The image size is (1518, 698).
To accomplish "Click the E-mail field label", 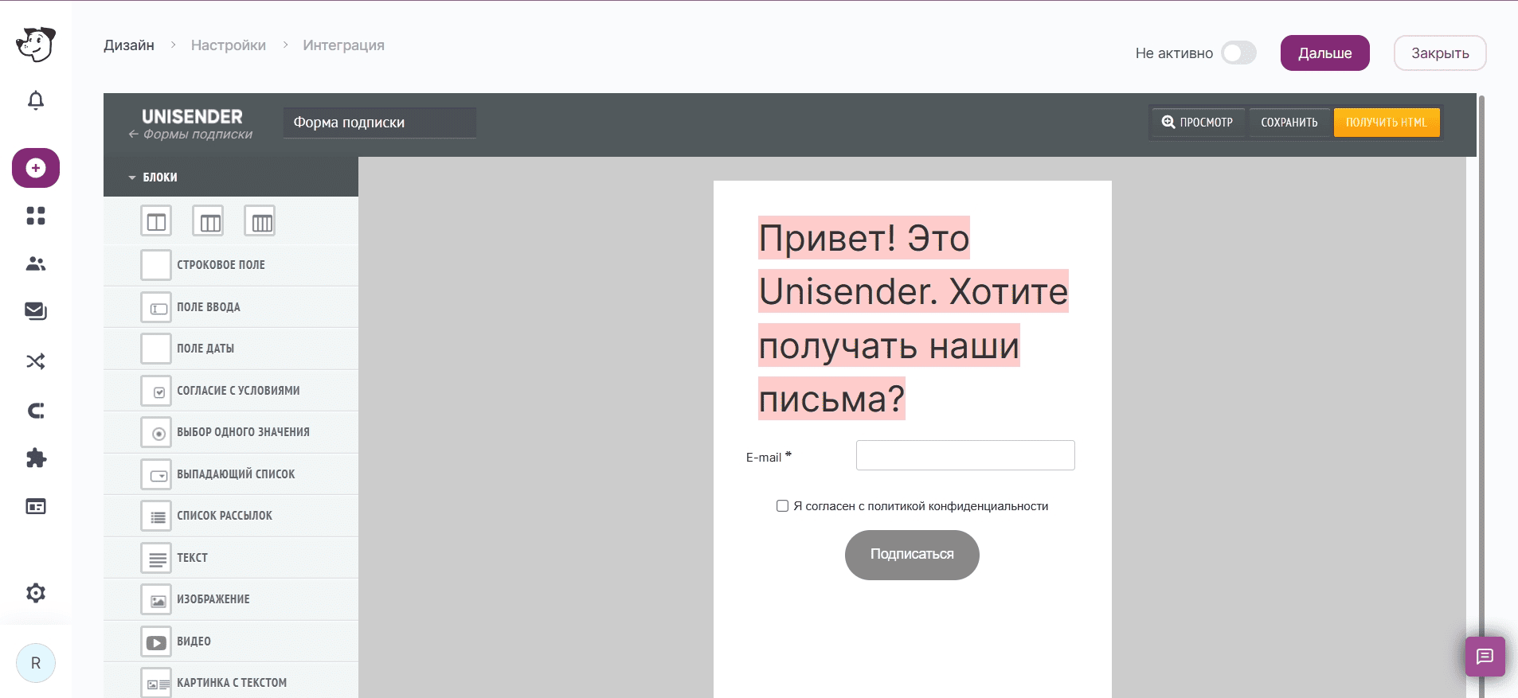I will click(x=769, y=457).
